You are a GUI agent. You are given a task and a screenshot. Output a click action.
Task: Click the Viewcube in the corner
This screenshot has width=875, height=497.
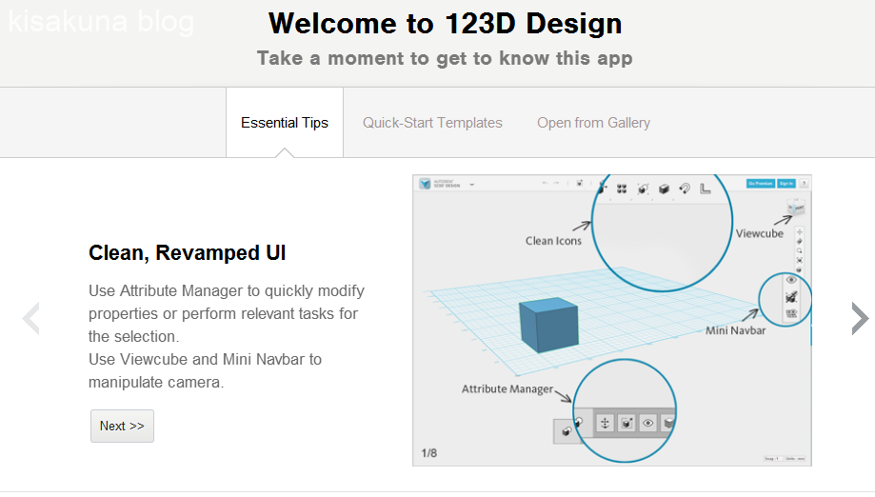pos(796,208)
